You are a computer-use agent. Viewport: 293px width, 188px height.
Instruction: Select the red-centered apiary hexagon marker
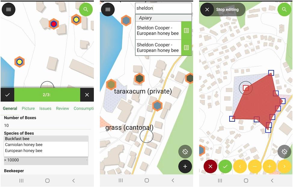coord(54,24)
